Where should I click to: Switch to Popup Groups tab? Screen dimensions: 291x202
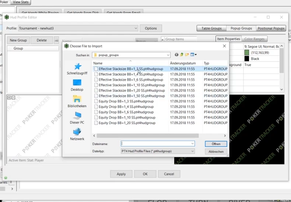tap(241, 28)
